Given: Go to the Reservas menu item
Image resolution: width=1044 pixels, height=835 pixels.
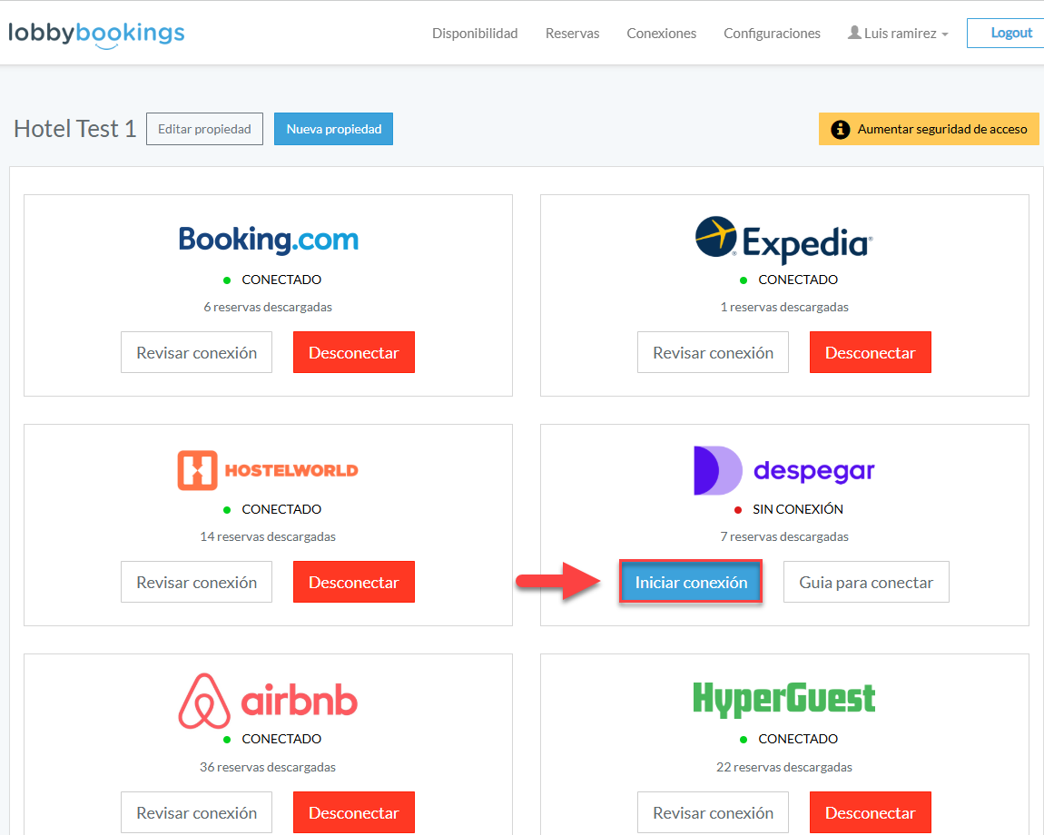Looking at the screenshot, I should [572, 34].
